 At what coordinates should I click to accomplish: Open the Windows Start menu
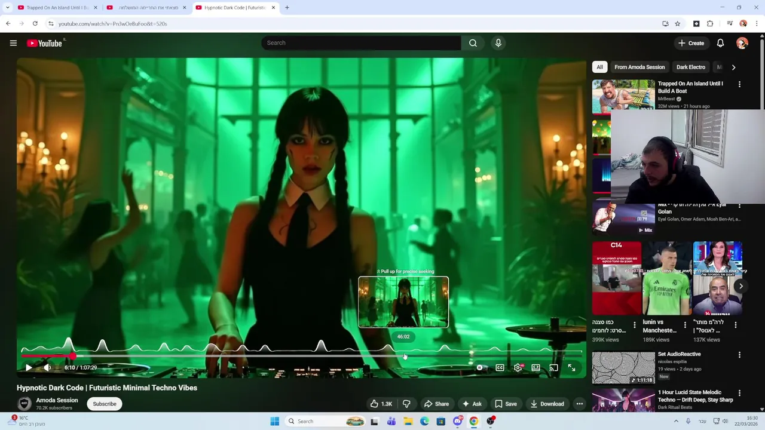[274, 421]
